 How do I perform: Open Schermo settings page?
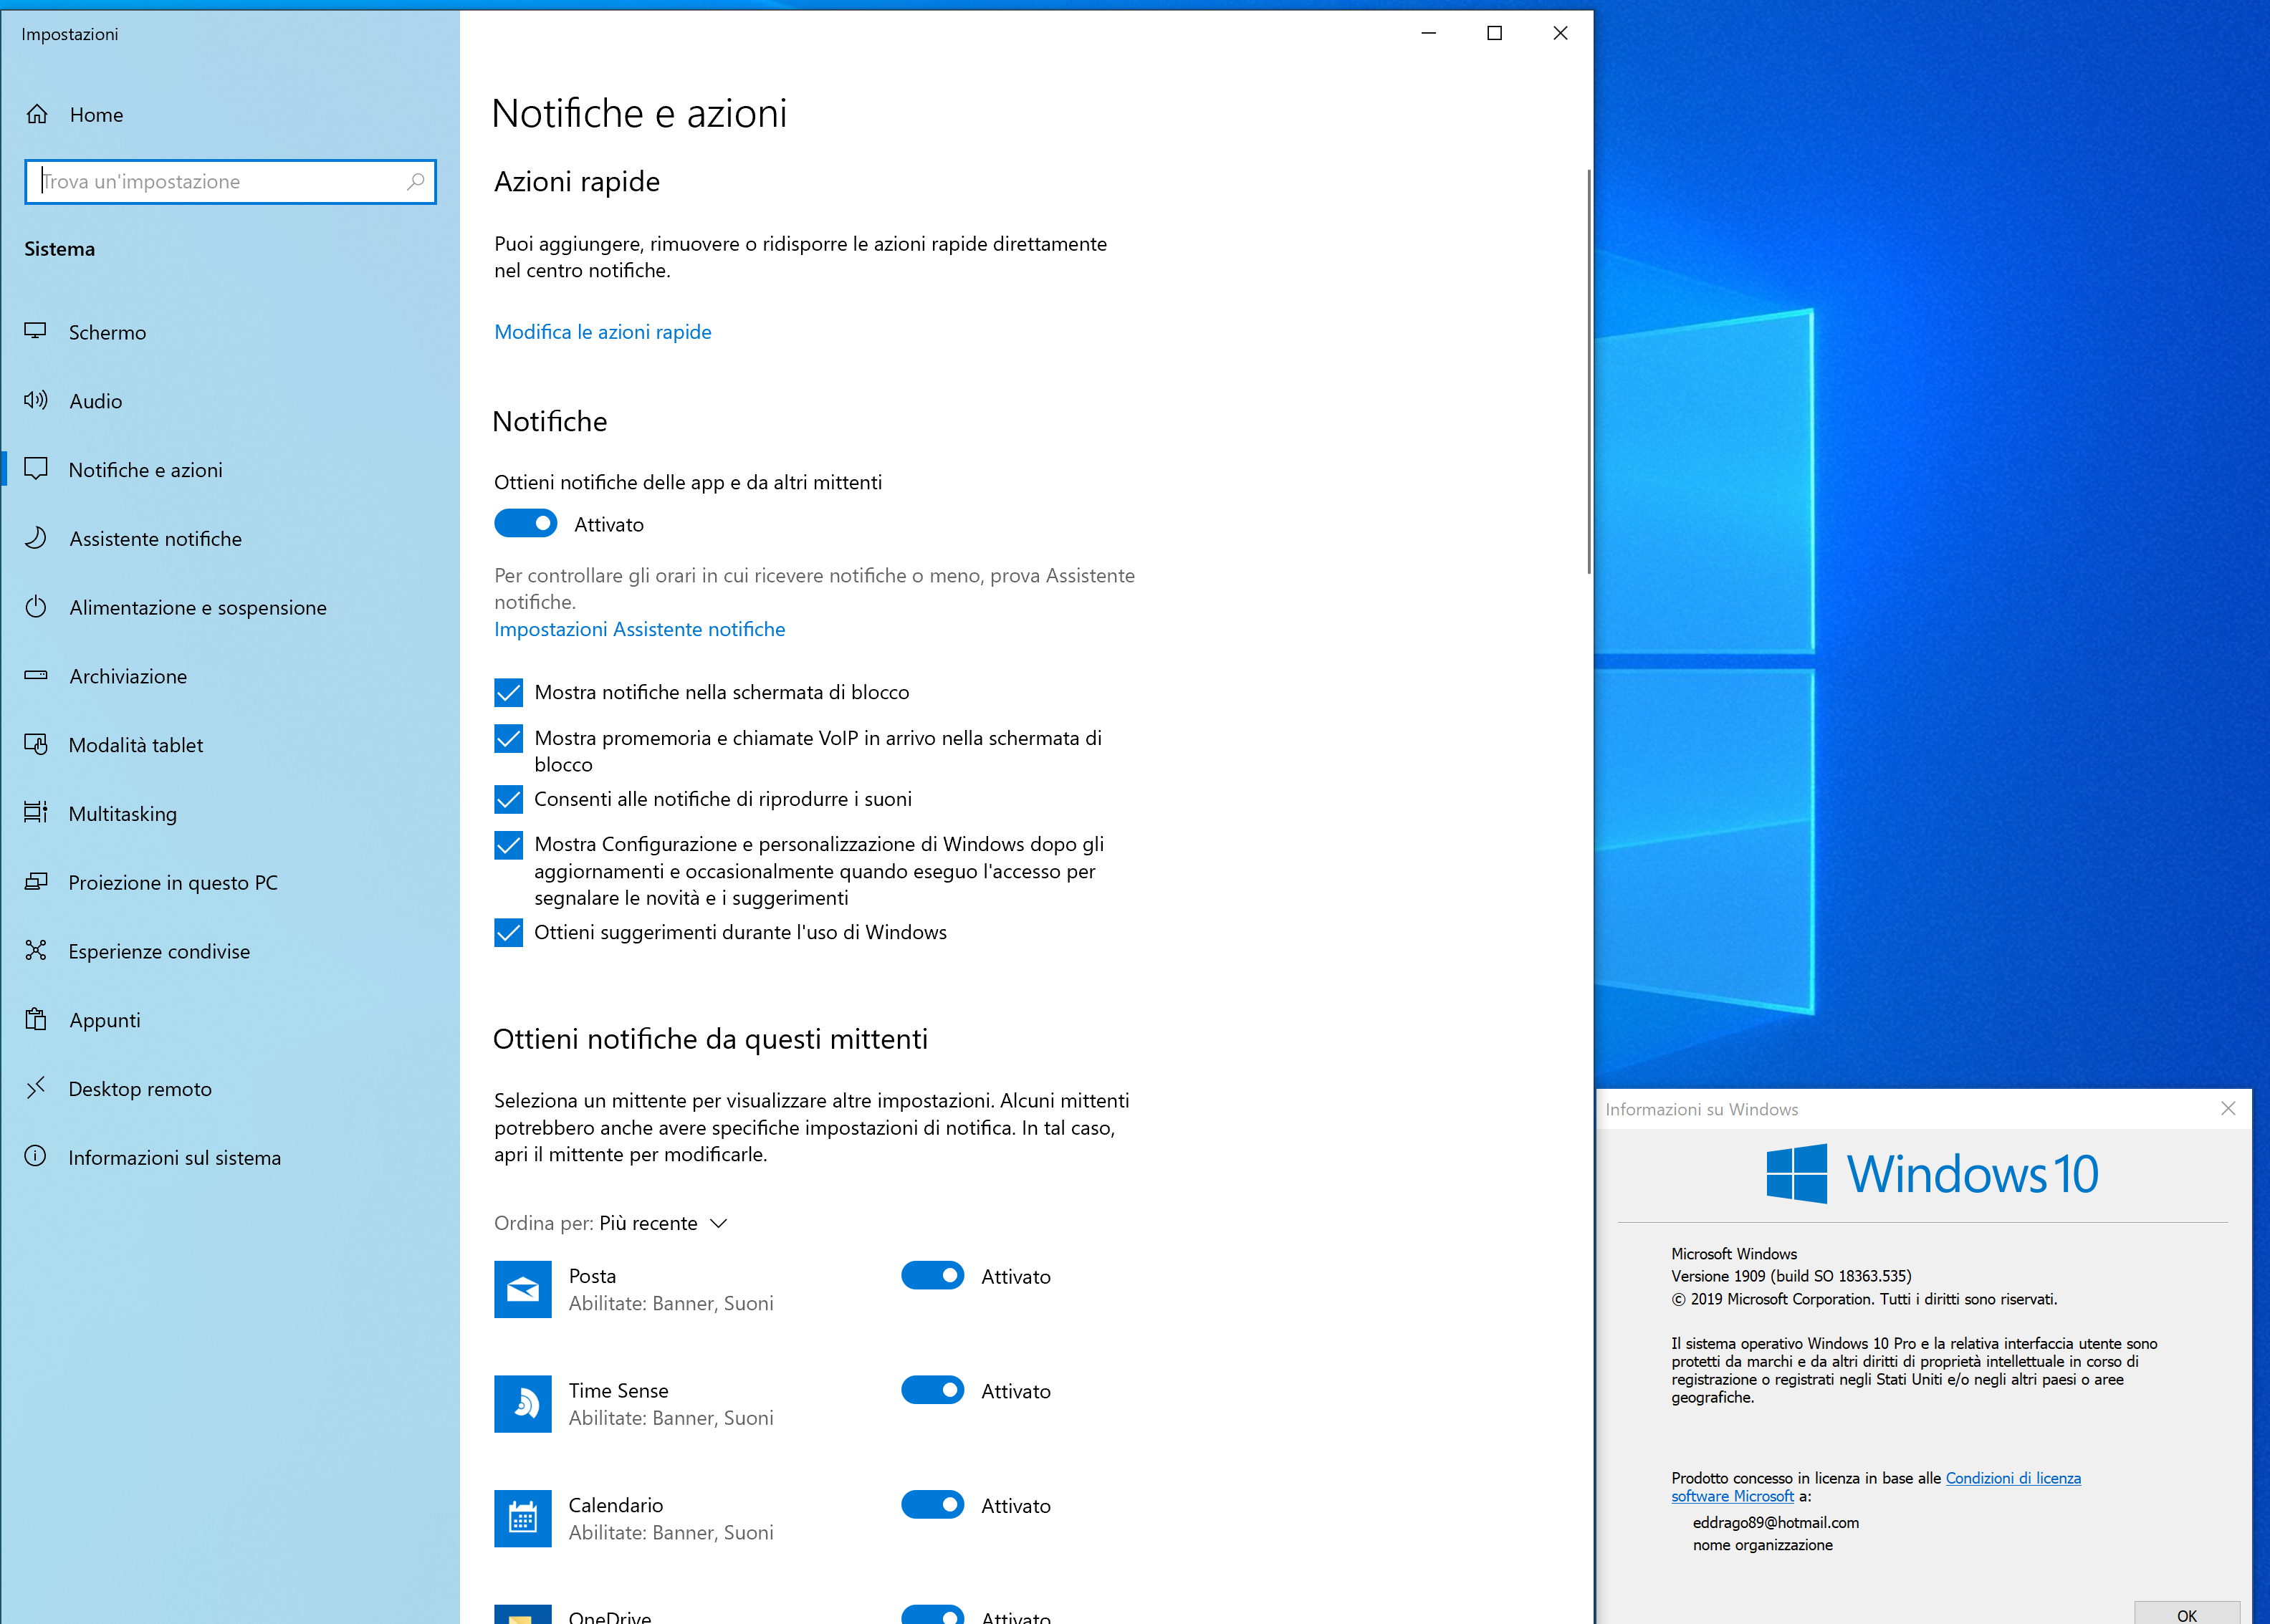tap(230, 332)
